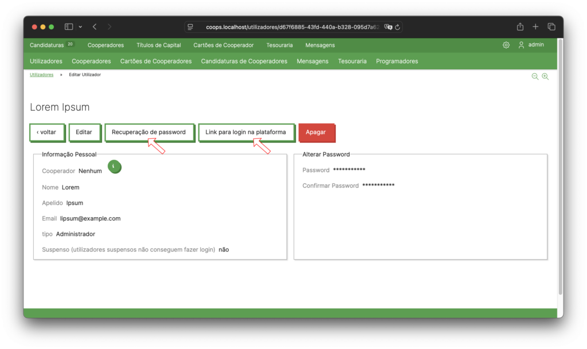
Task: Expand the sidebar dropdown chevron
Action: tap(80, 27)
